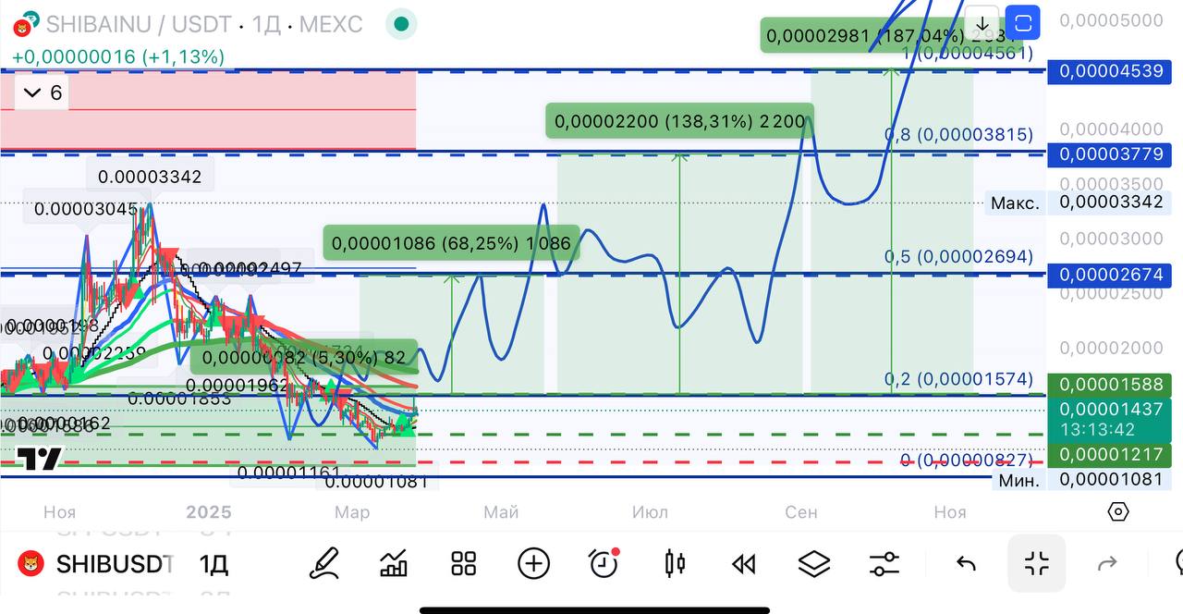
Task: Tap the Мин. low price marker
Action: pyautogui.click(x=1018, y=480)
